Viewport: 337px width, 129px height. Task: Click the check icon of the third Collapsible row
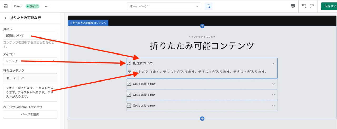click(x=129, y=106)
